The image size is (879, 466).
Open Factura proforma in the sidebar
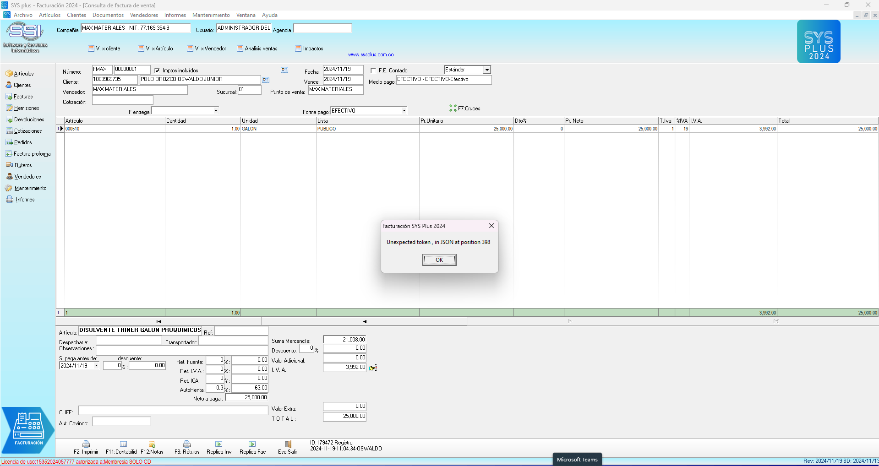[x=28, y=154]
